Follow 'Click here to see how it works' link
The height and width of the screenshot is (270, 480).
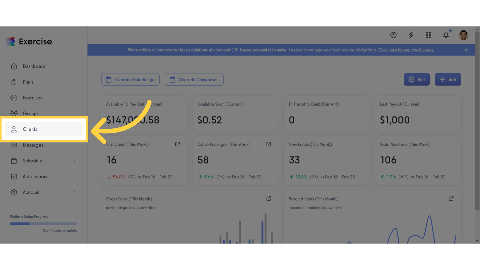(x=406, y=50)
